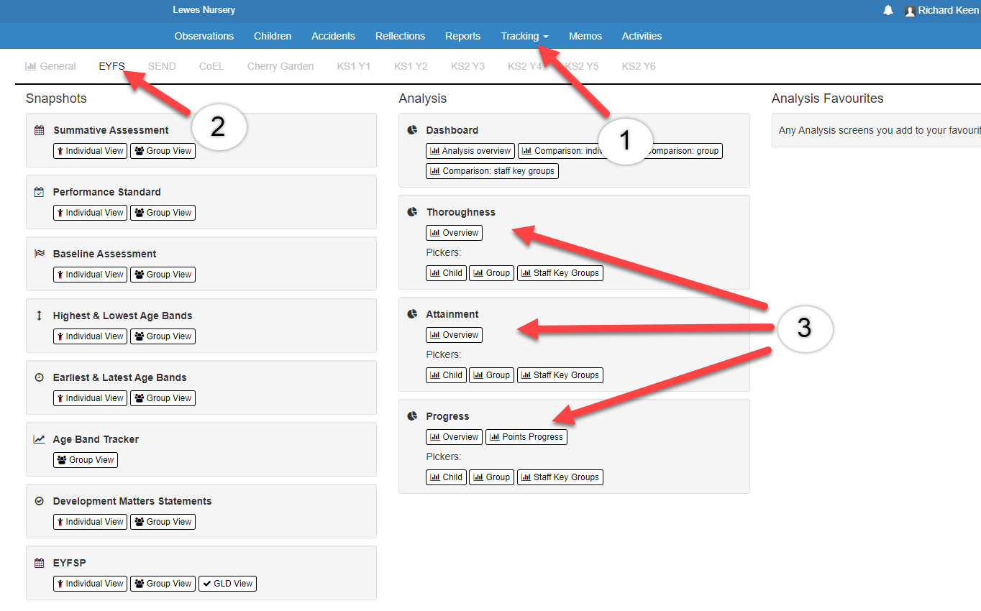Click the Points Progress button
Viewport: 981px width, 611px height.
point(526,437)
